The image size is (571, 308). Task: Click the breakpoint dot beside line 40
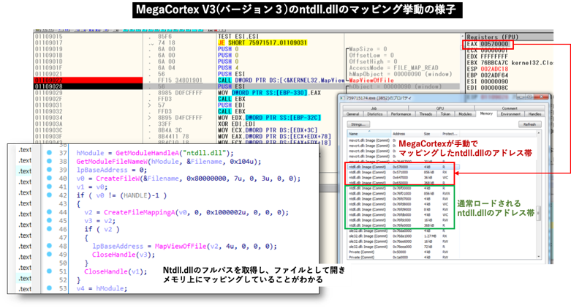[x=48, y=178]
